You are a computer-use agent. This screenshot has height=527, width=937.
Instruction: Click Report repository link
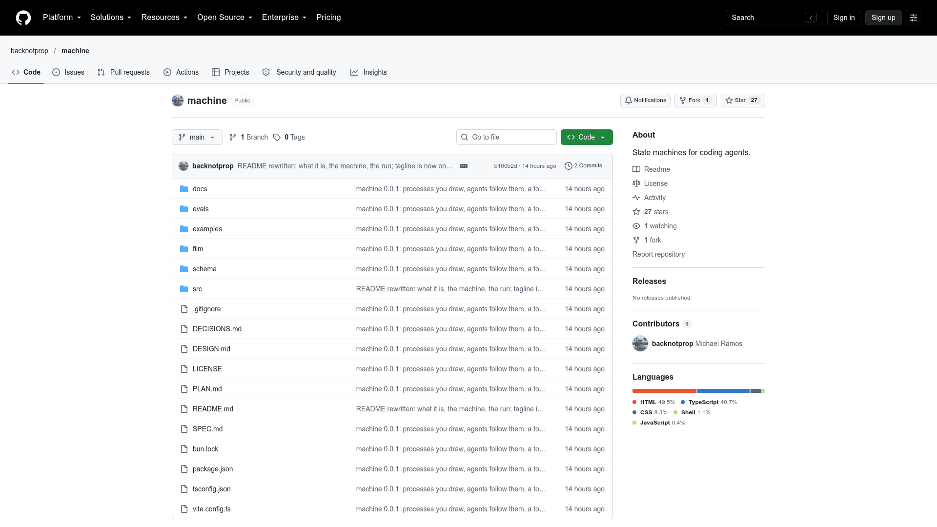click(658, 254)
